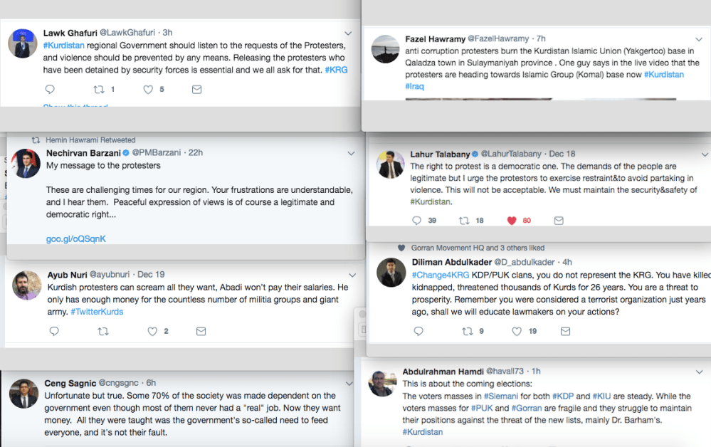Click the reply icon on Lahur Talabany's tweet
Screen dimensions: 711x447
click(416, 221)
